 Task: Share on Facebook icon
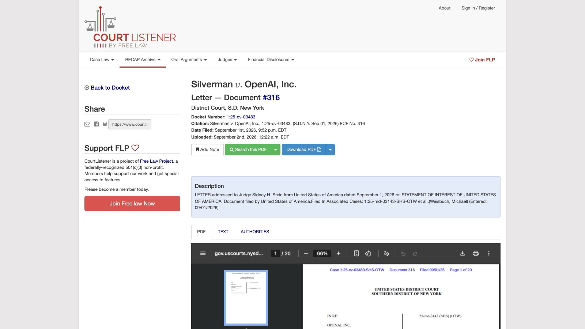(x=97, y=124)
